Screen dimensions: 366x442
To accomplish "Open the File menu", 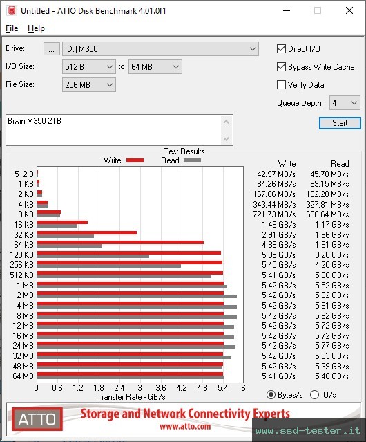I will tap(12, 28).
